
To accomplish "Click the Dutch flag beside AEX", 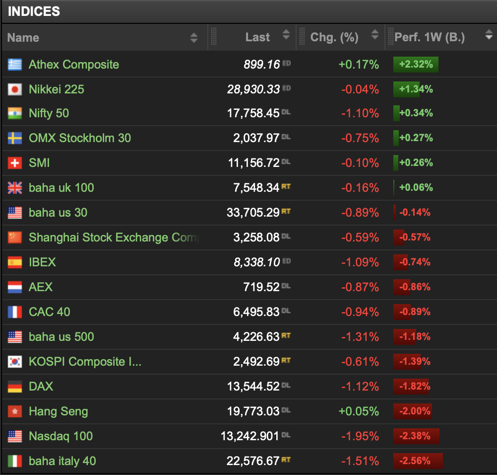I will (x=15, y=287).
